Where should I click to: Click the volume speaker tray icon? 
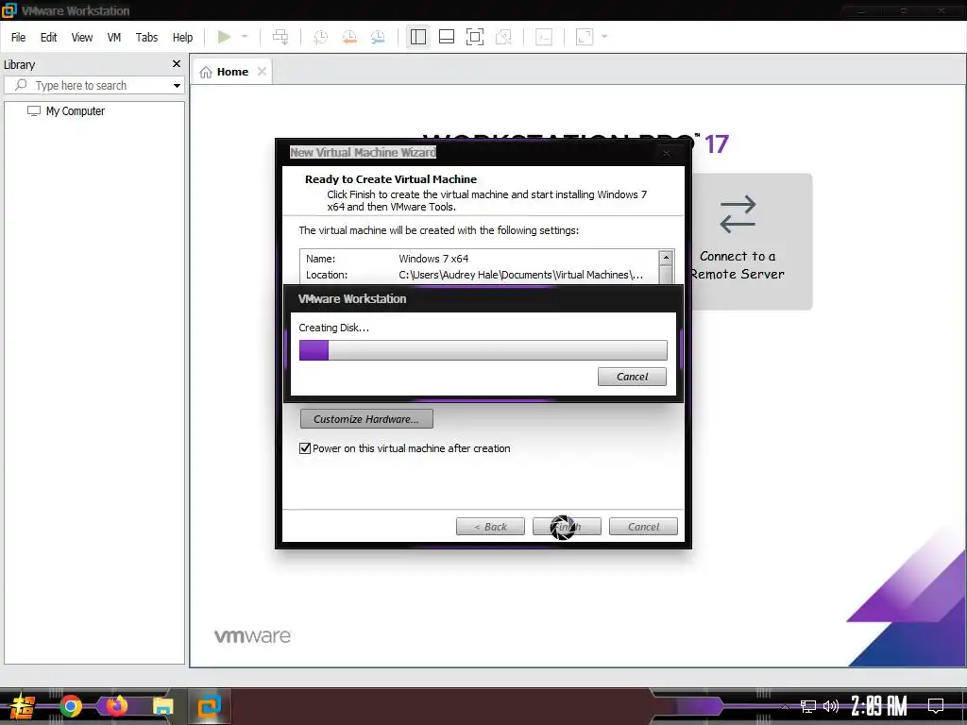pyautogui.click(x=831, y=706)
